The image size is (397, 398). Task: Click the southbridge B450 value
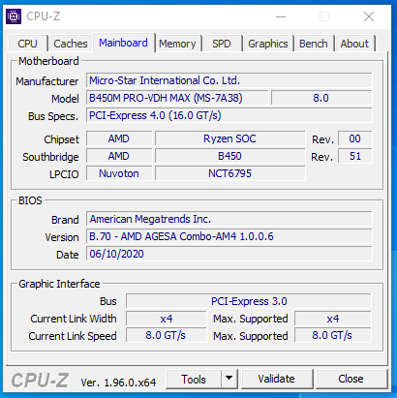(229, 156)
